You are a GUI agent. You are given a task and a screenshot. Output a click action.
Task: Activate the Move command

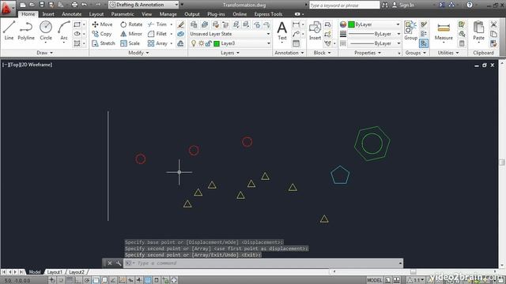point(102,24)
